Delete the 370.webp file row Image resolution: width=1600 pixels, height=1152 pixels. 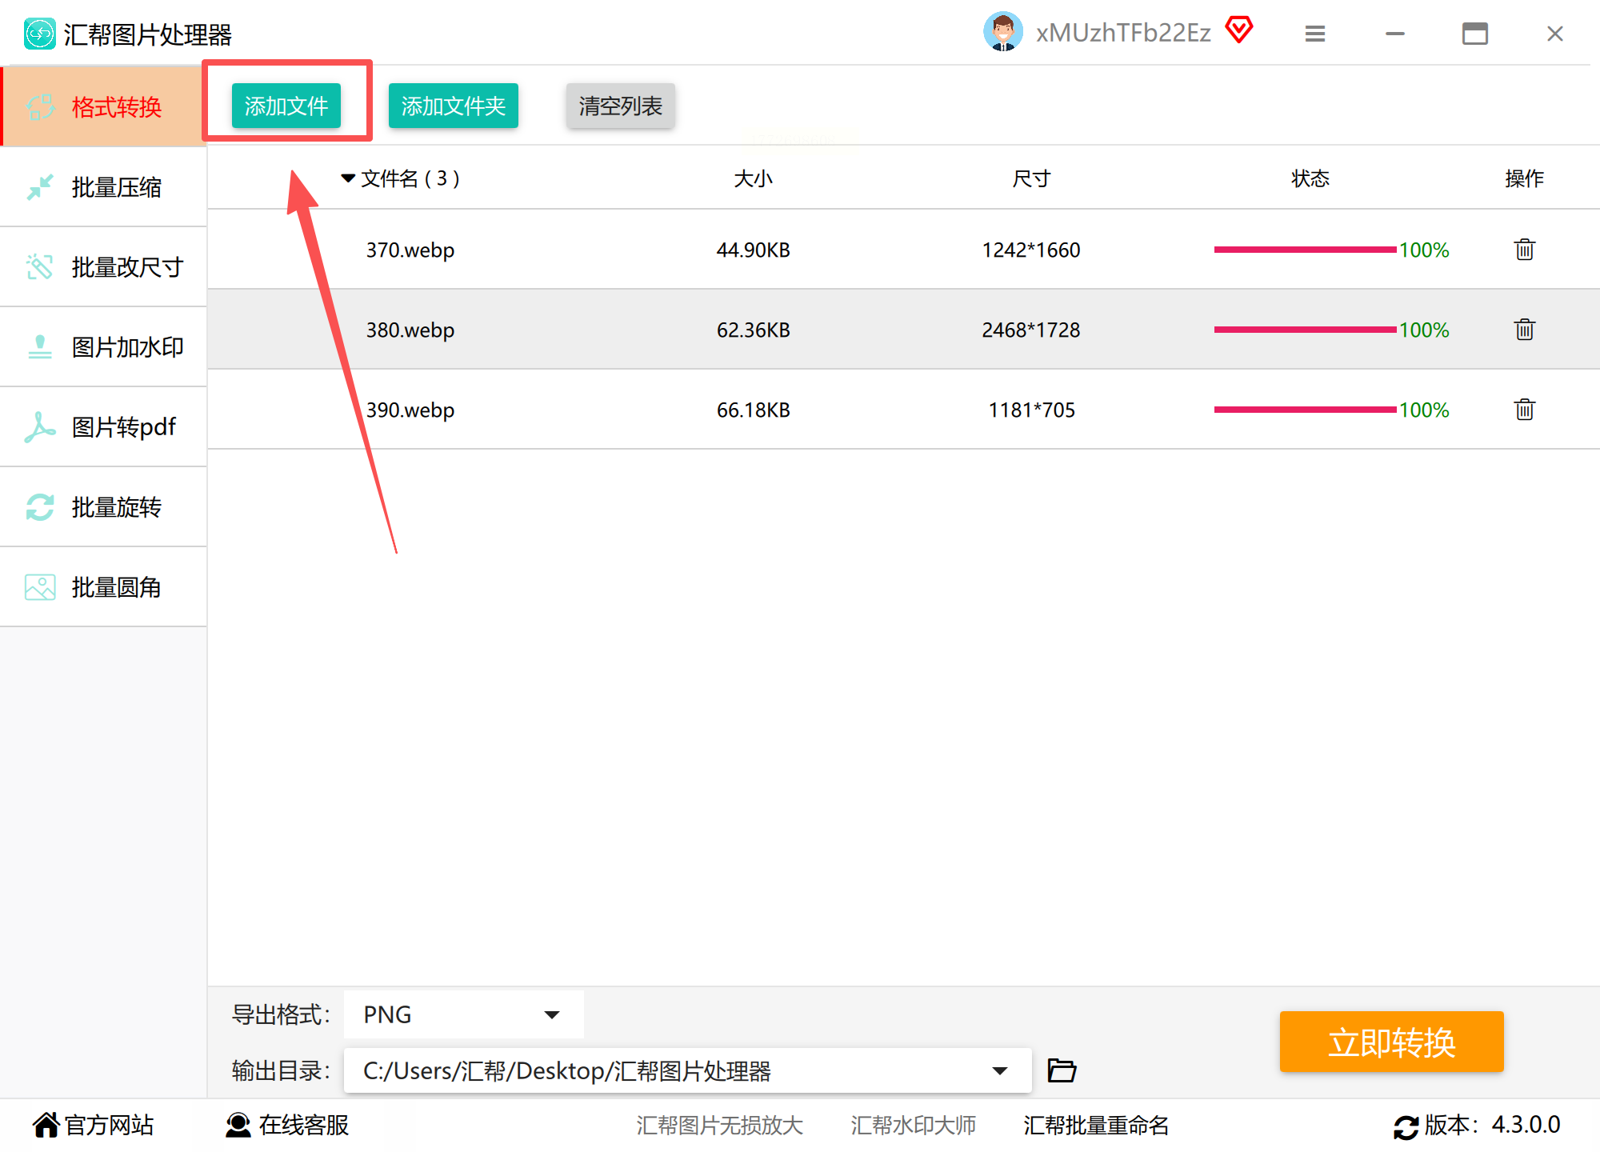coord(1524,250)
